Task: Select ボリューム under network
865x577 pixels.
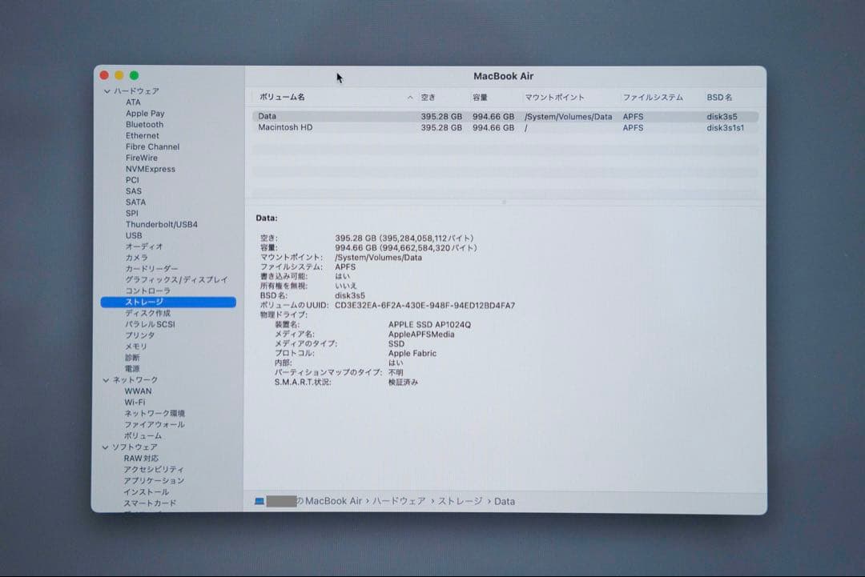Action: point(143,436)
